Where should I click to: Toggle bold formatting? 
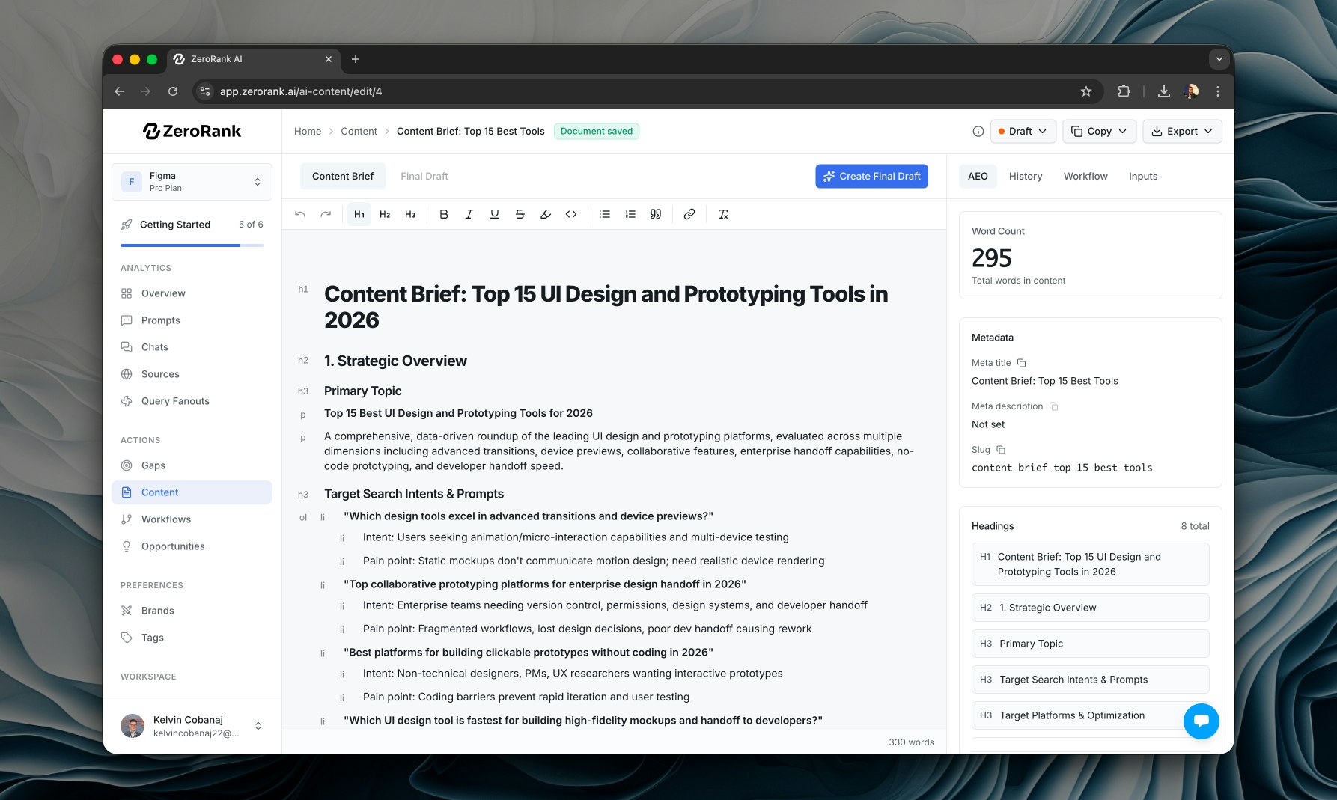[444, 214]
